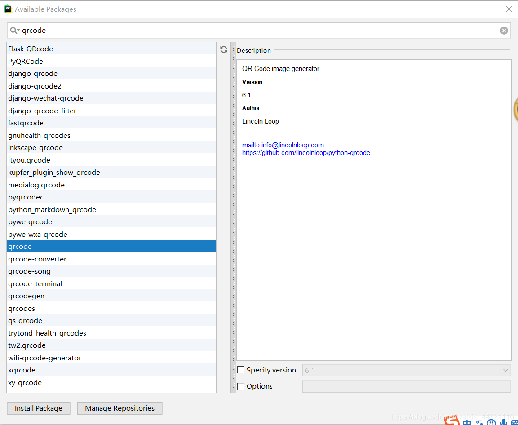The image size is (518, 425).
Task: Select the qrcode-song package
Action: point(111,271)
